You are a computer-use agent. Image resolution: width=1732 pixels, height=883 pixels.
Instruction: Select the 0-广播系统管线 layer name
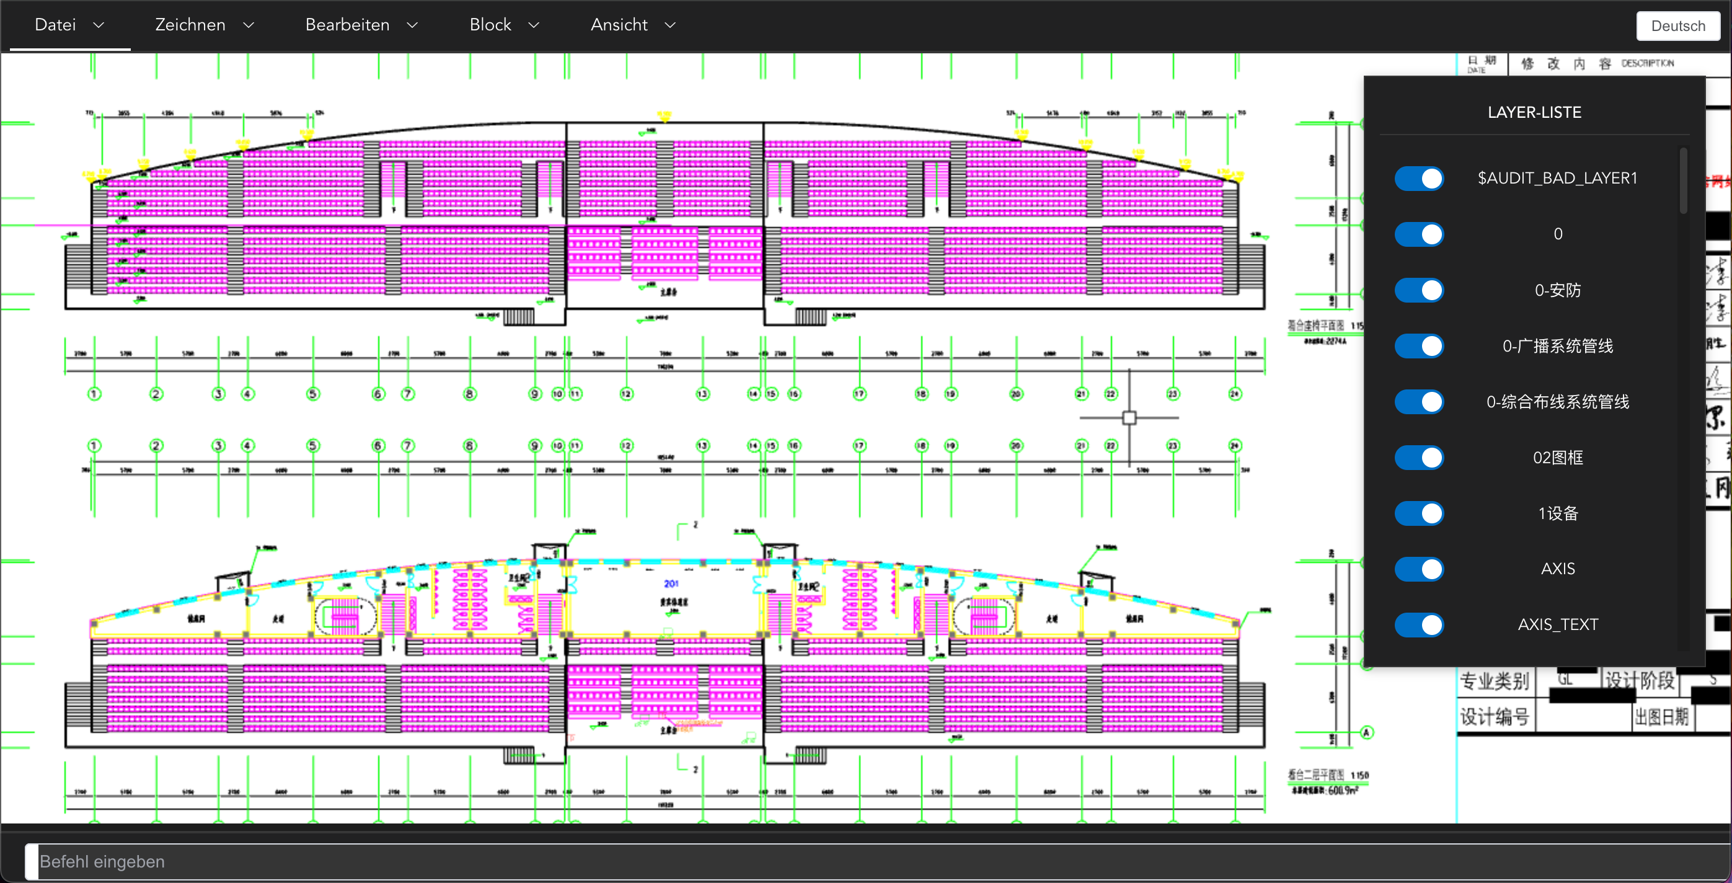(1557, 347)
